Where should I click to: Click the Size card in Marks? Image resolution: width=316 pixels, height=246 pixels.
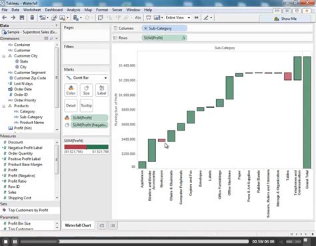(86, 90)
